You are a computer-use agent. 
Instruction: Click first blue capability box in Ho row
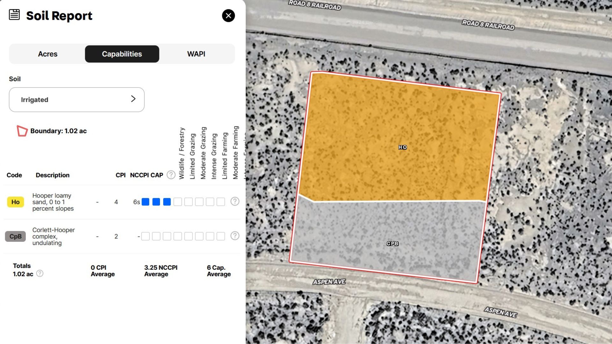145,202
